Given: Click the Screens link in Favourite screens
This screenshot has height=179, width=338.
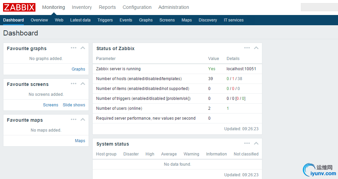Looking at the screenshot, I should click(50, 105).
